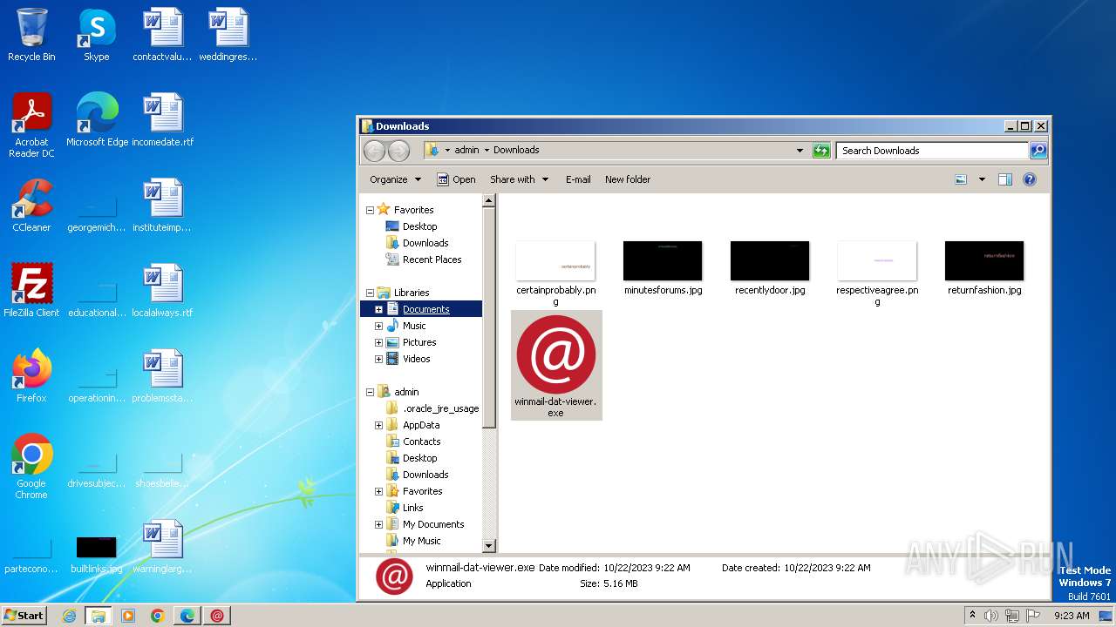Viewport: 1116px width, 627px height.
Task: Click navigation pane scroll down arrow
Action: click(x=489, y=546)
